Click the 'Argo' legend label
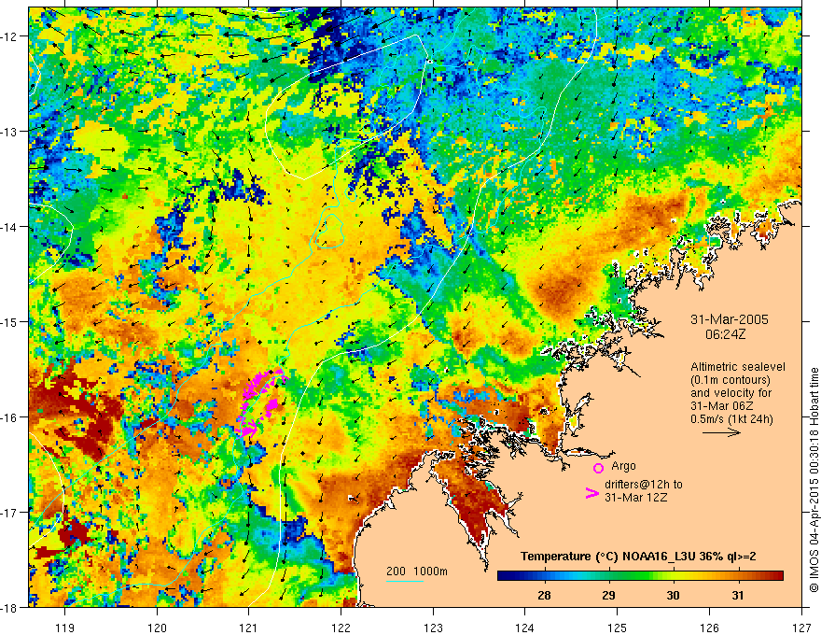The width and height of the screenshot is (821, 635). [x=623, y=466]
